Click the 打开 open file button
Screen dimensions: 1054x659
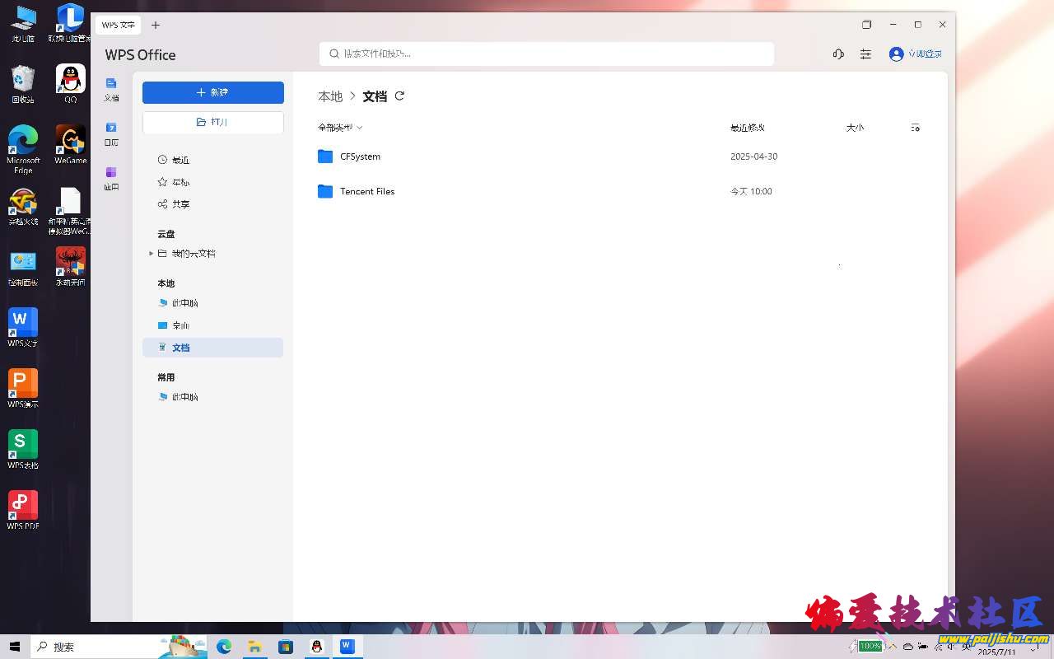(212, 122)
